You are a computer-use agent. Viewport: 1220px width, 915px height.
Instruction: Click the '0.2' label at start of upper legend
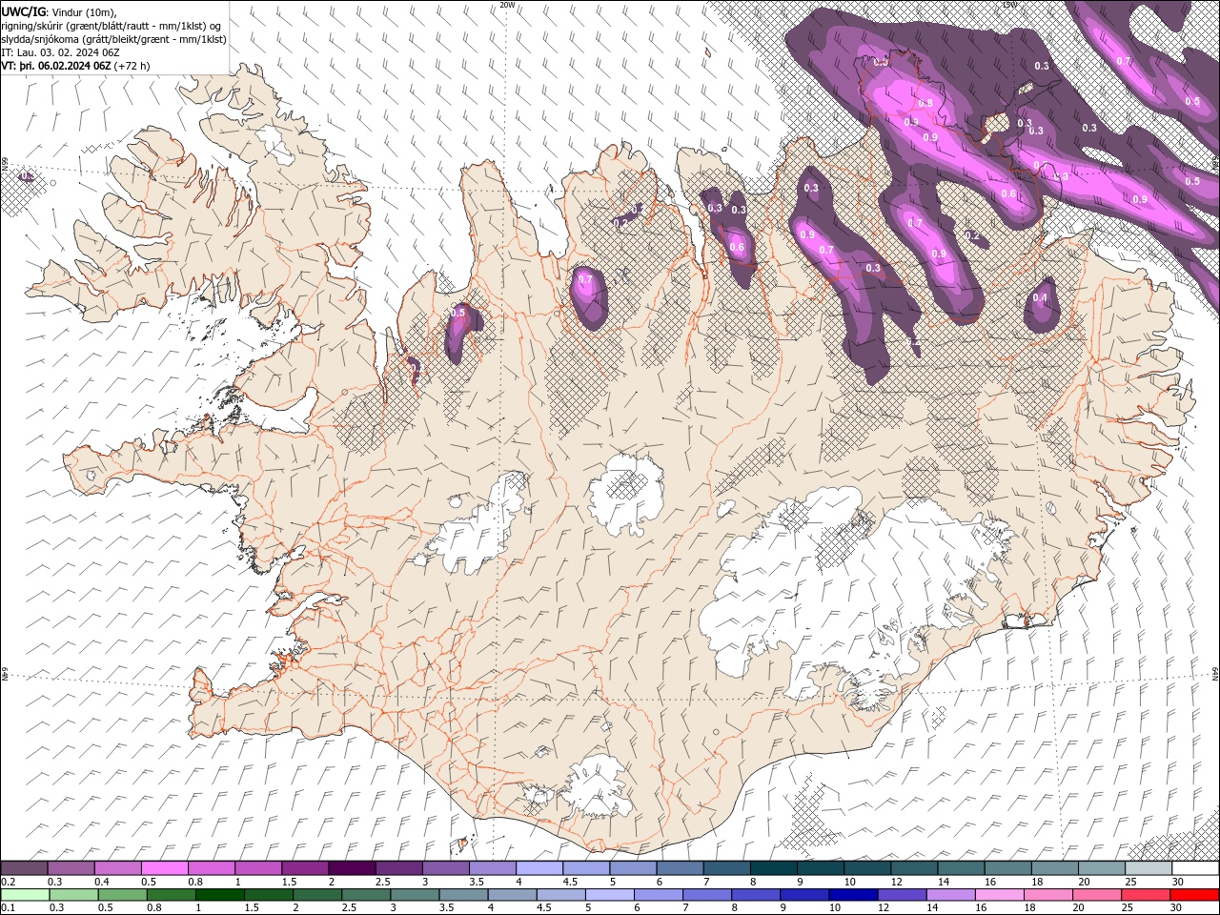pyautogui.click(x=9, y=882)
